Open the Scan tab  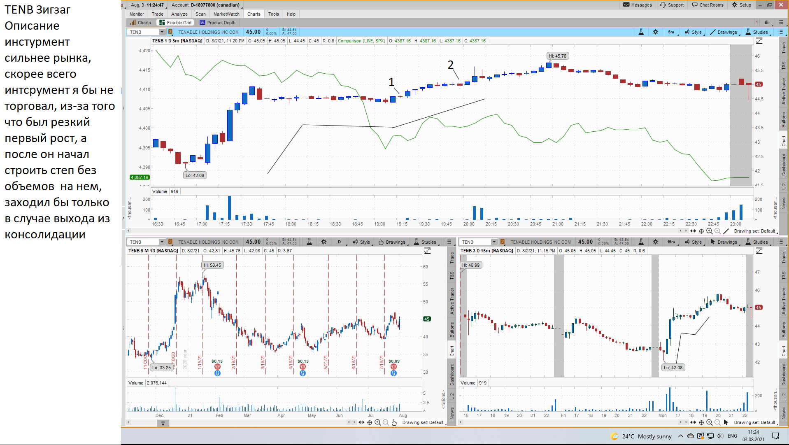click(x=200, y=14)
